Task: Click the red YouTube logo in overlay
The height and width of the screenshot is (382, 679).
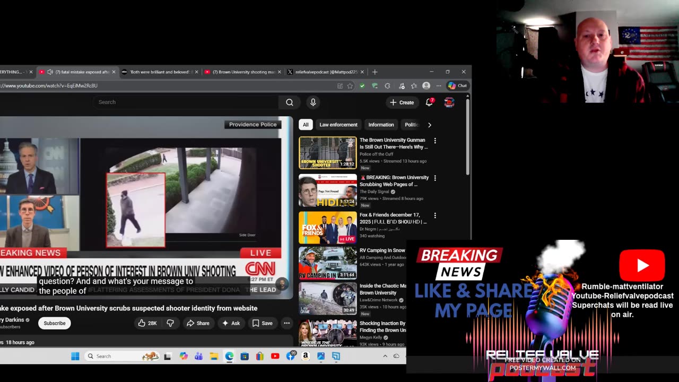Action: 642,265
